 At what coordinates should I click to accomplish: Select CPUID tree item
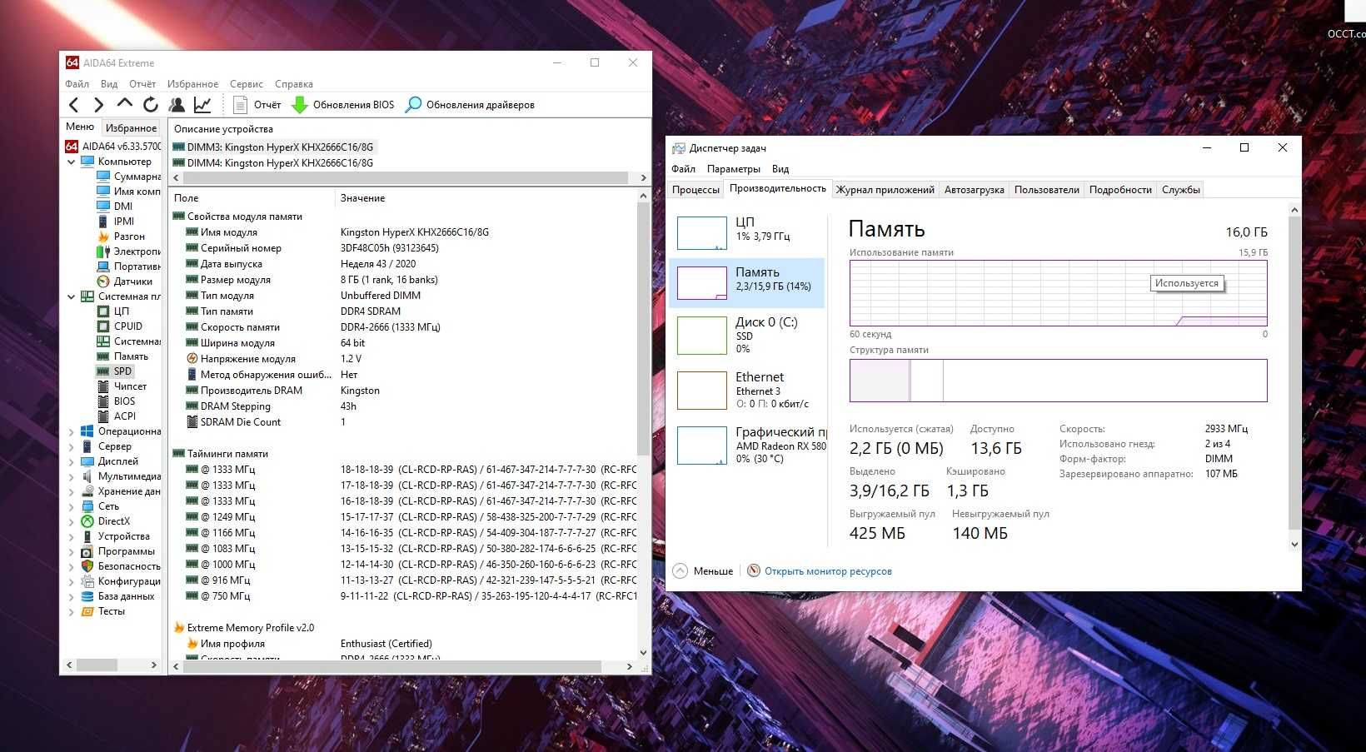pos(120,326)
